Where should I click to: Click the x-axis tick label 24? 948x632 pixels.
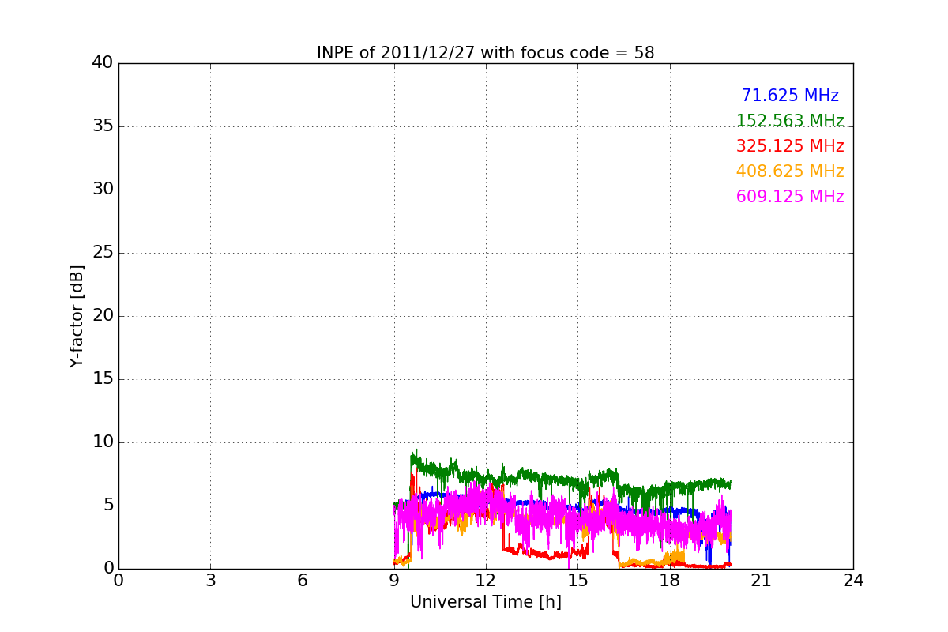(853, 581)
